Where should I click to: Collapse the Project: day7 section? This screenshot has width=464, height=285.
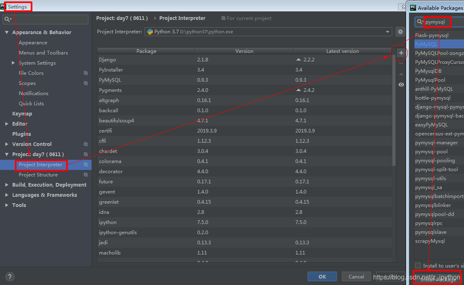point(7,154)
